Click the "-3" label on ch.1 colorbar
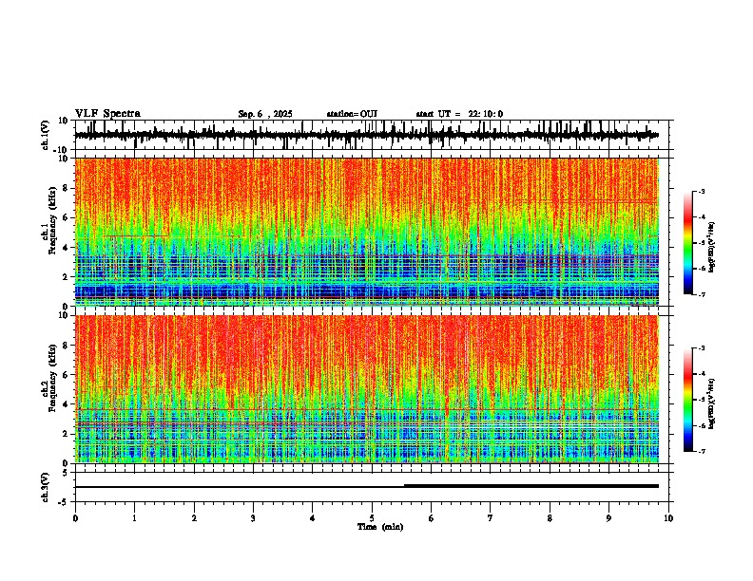The image size is (753, 581). (x=702, y=192)
